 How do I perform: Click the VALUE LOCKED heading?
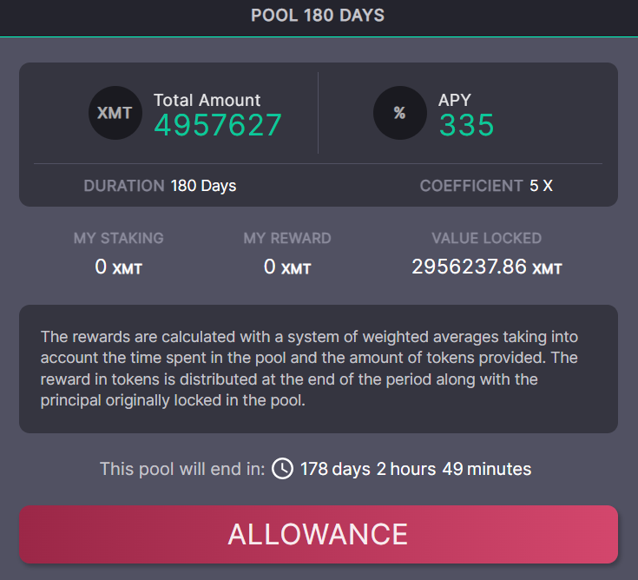coord(486,238)
